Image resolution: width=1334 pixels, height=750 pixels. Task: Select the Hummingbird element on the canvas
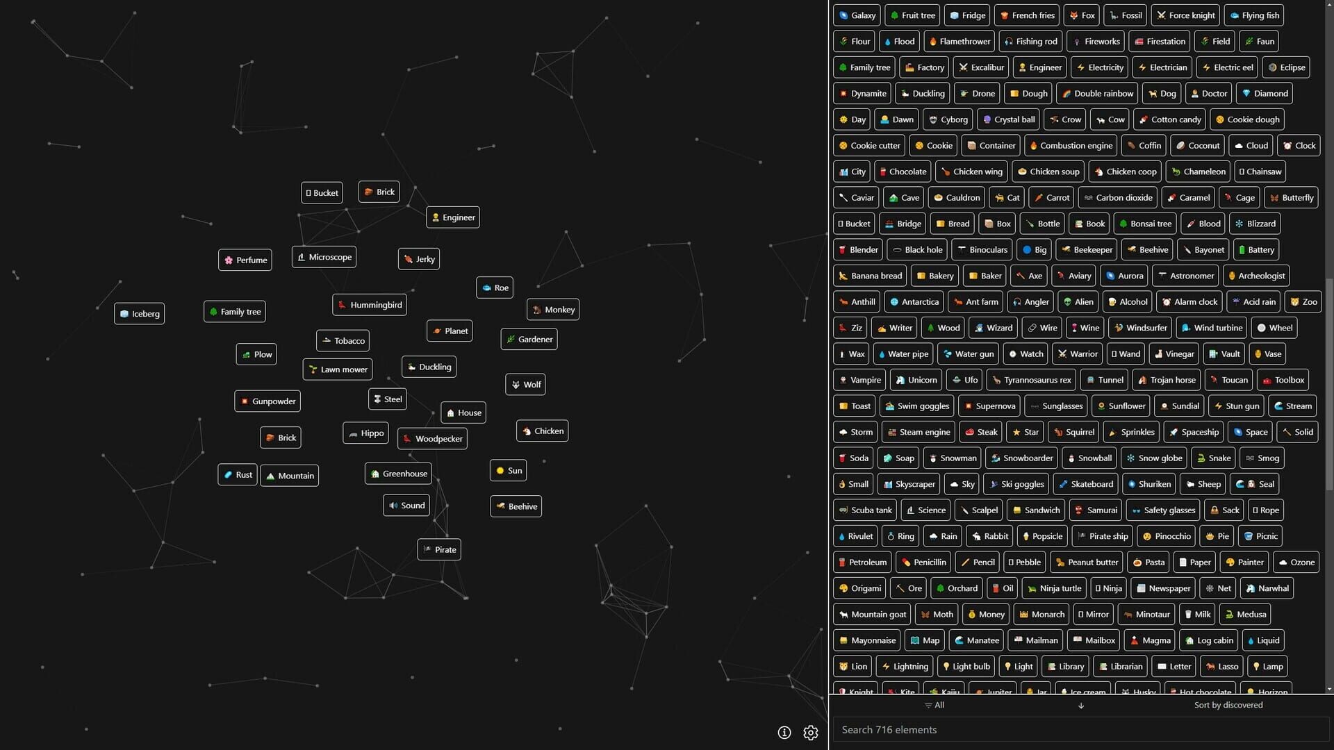click(x=370, y=305)
